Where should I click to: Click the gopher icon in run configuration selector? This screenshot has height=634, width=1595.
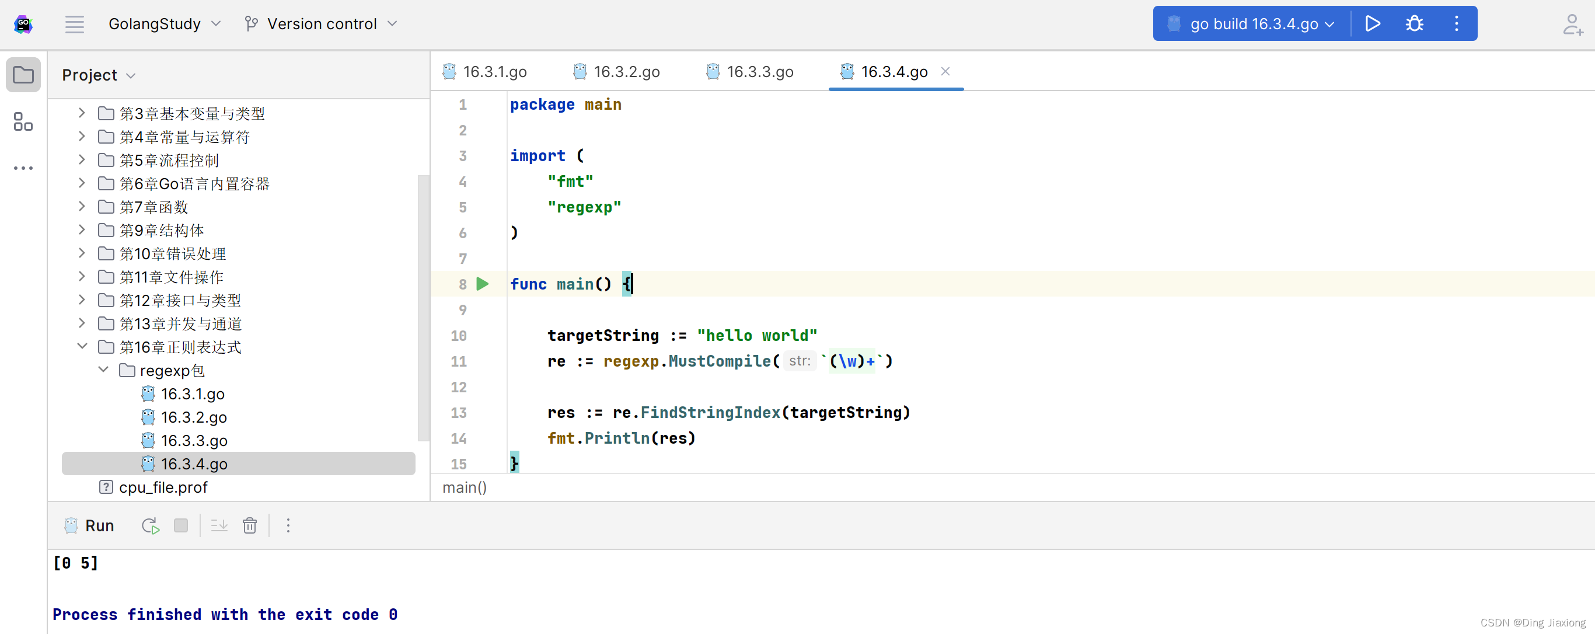coord(1173,23)
